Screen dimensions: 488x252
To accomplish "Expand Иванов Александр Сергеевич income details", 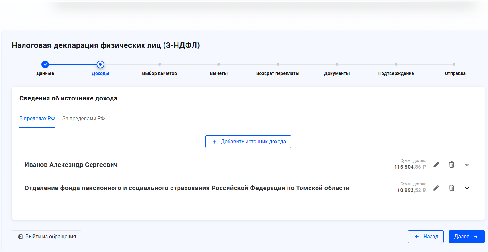I will click(x=467, y=165).
